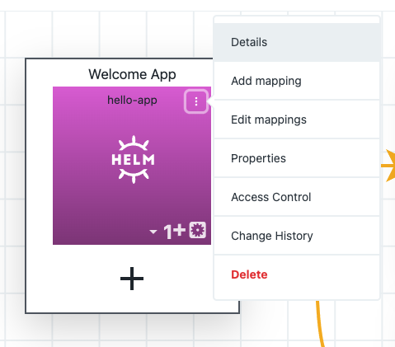Click the gear icon on hello-app tile

[198, 230]
